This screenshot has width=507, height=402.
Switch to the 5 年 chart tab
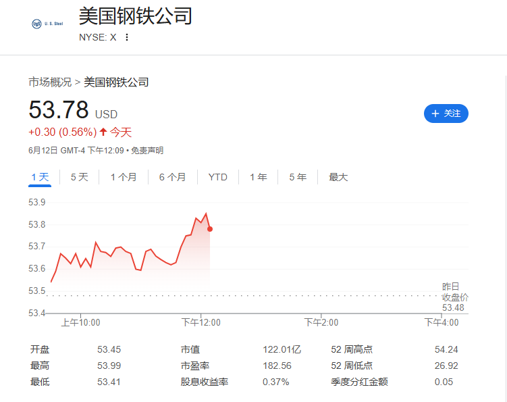298,177
